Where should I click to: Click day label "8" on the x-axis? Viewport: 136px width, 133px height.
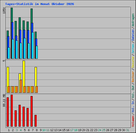37,130
